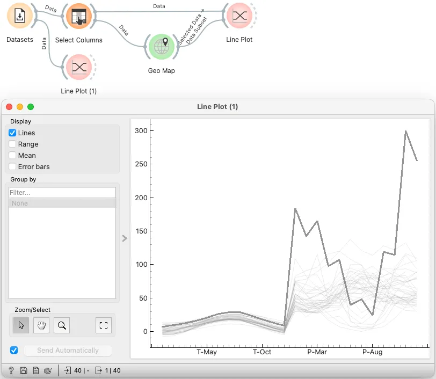Select the Select Columns widget node
The height and width of the screenshot is (379, 436).
(x=79, y=16)
